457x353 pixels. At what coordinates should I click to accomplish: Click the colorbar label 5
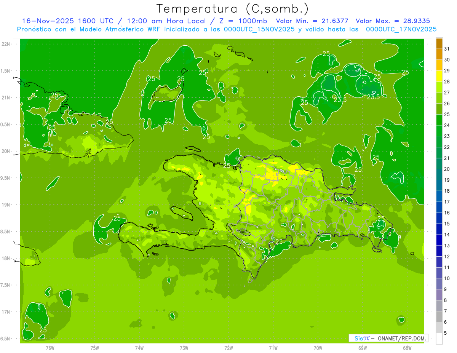(x=446, y=333)
